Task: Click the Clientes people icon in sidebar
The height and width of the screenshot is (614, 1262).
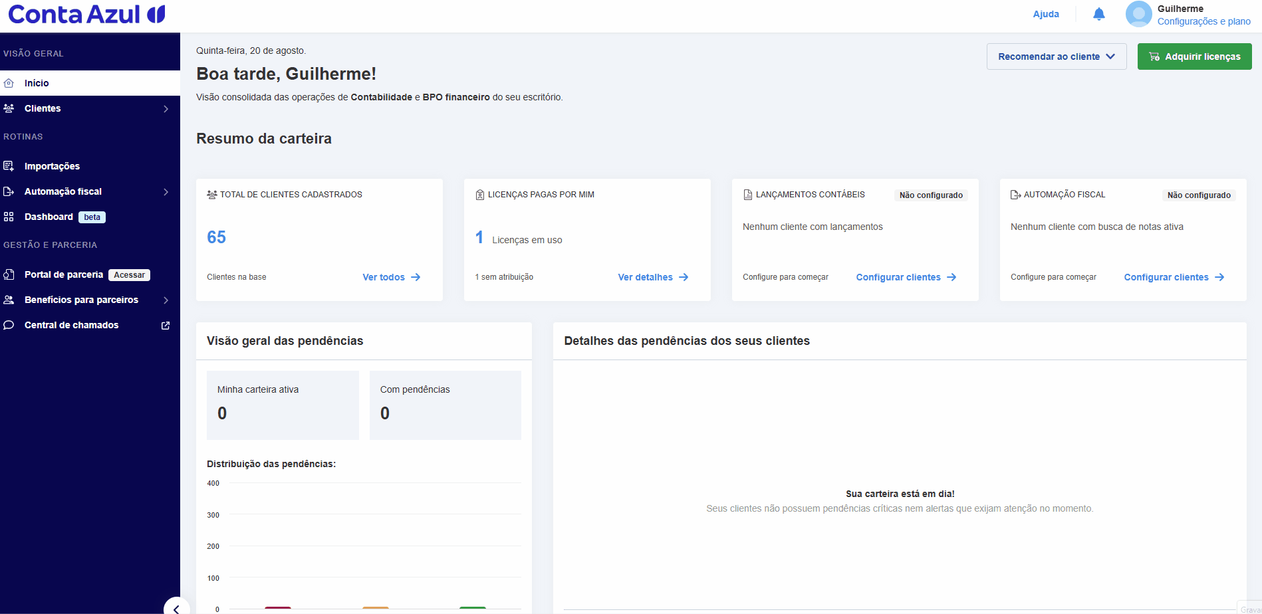Action: point(9,108)
